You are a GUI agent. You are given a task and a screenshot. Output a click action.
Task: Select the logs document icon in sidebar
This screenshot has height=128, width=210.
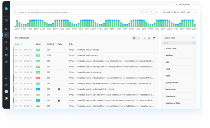(6, 35)
